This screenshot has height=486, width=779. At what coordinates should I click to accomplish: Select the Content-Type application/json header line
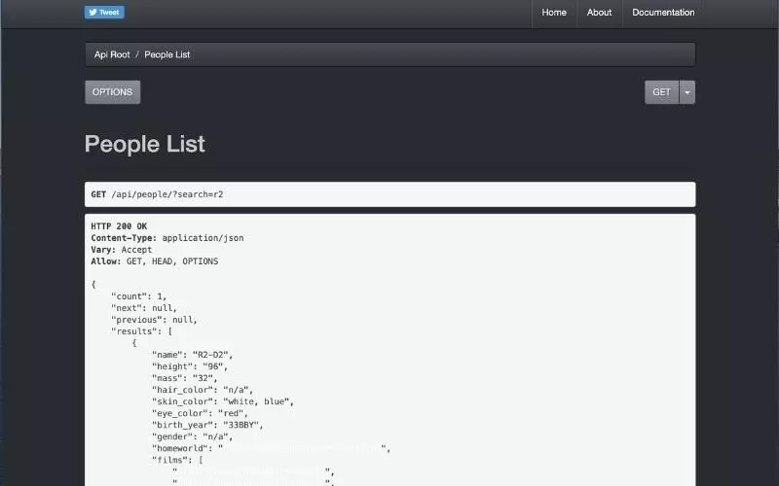click(167, 238)
